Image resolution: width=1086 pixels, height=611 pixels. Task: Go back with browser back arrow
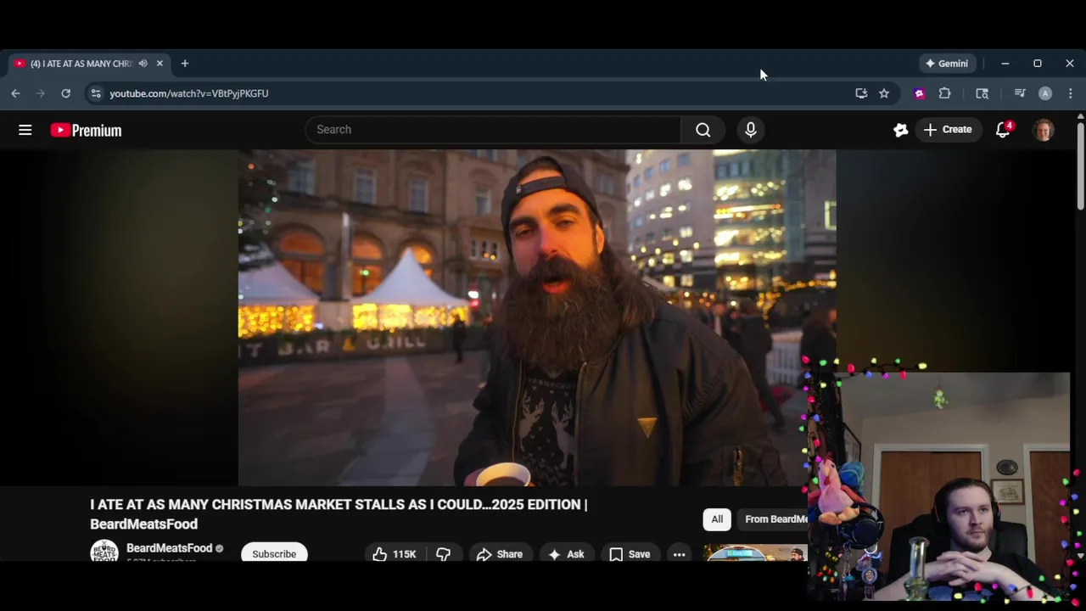click(15, 93)
